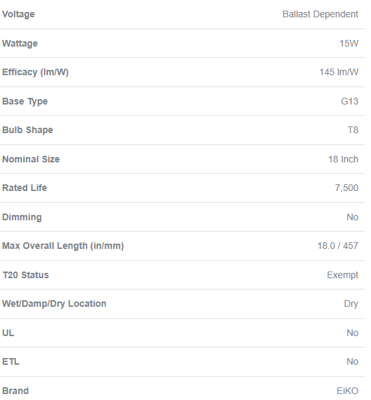The image size is (371, 400).
Task: Click the Rated Life label
Action: [25, 188]
